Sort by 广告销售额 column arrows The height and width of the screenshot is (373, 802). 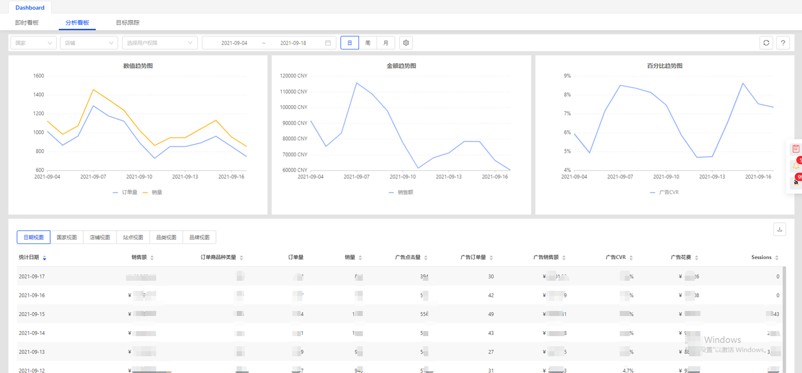(x=565, y=257)
